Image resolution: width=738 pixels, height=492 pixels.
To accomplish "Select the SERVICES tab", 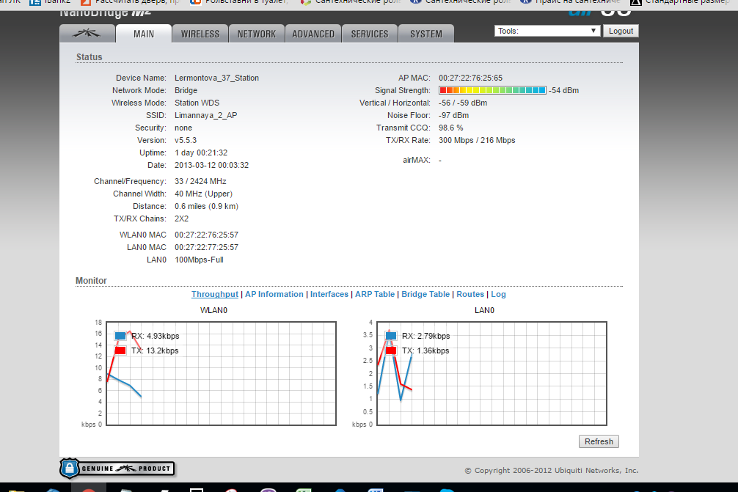I will click(370, 34).
